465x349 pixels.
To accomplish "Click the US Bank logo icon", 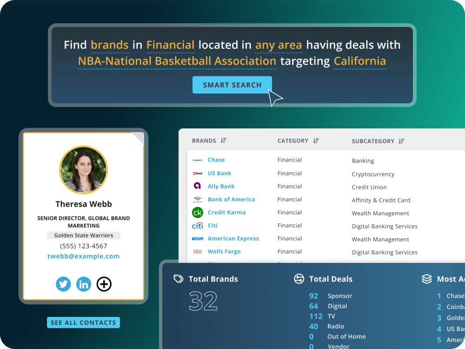I will [198, 173].
